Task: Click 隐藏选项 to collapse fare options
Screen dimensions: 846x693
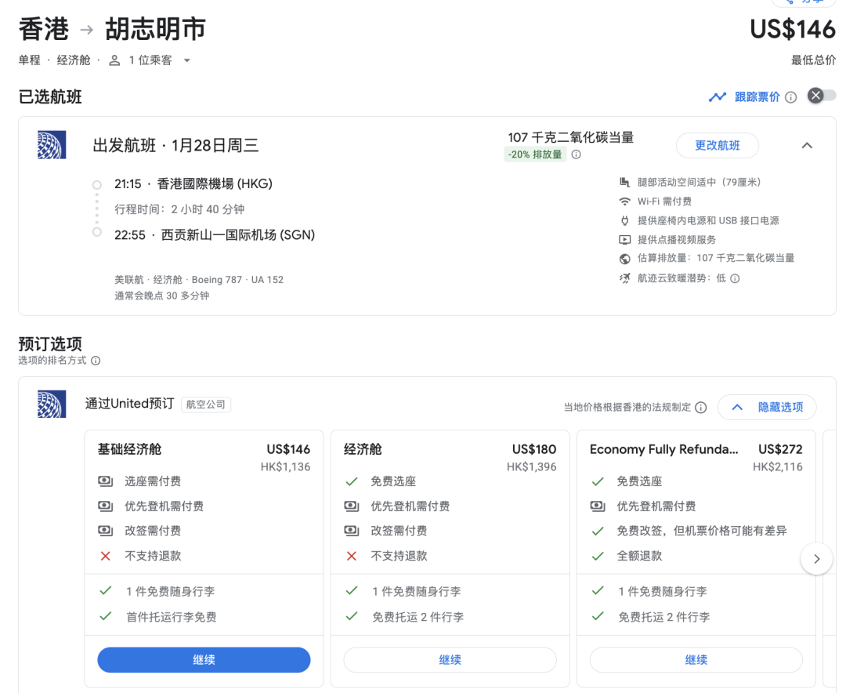Action: 767,408
